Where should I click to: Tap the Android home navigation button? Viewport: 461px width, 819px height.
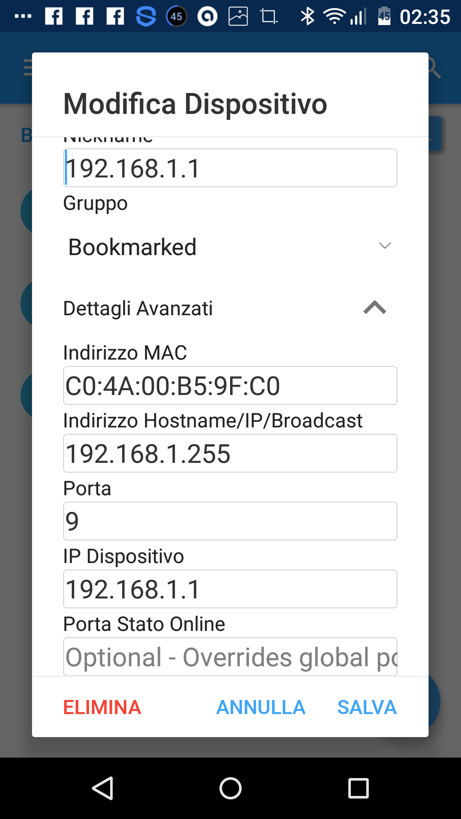[230, 788]
